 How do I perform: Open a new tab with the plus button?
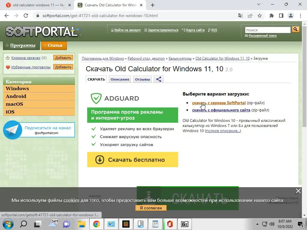tap(153, 5)
